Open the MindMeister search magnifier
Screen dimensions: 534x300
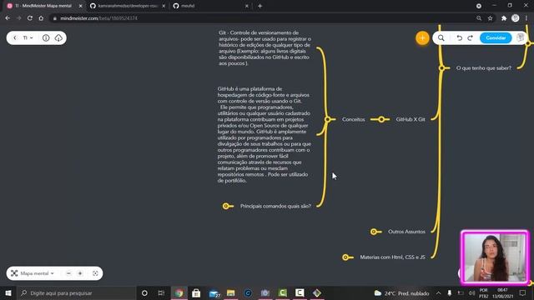(441, 37)
